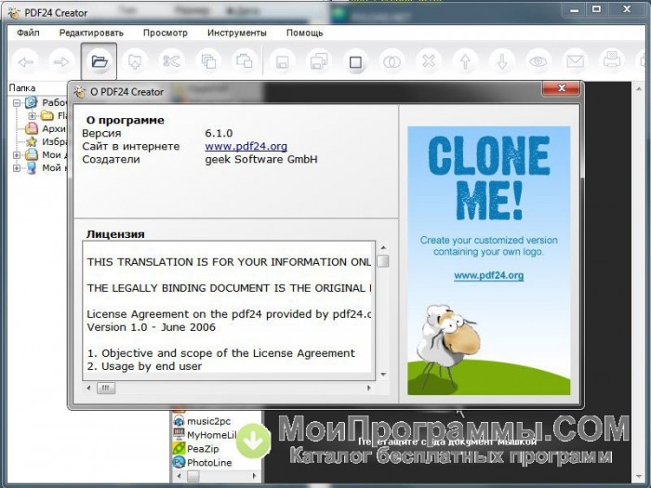Image resolution: width=651 pixels, height=488 pixels.
Task: Close the О PDF24 Creator dialog
Action: tap(562, 88)
